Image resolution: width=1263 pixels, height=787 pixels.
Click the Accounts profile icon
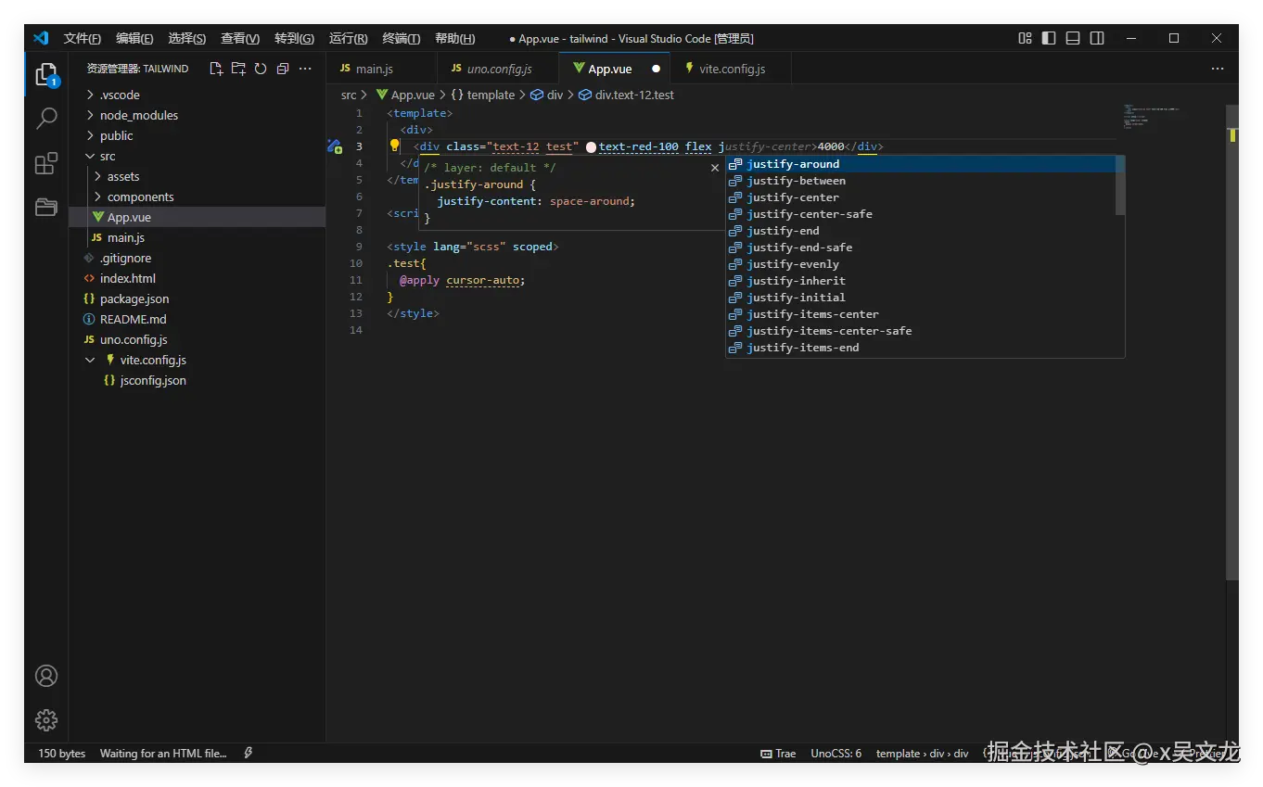[46, 676]
